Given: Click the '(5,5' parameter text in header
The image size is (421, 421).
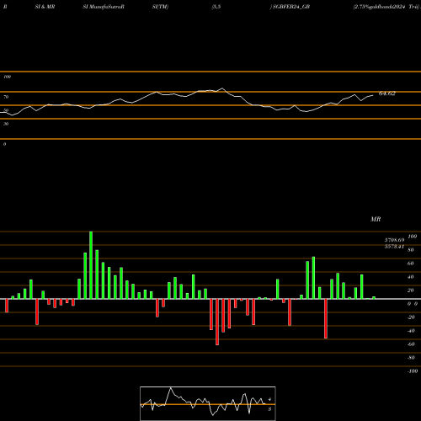Looking at the screenshot, I should (216, 7).
